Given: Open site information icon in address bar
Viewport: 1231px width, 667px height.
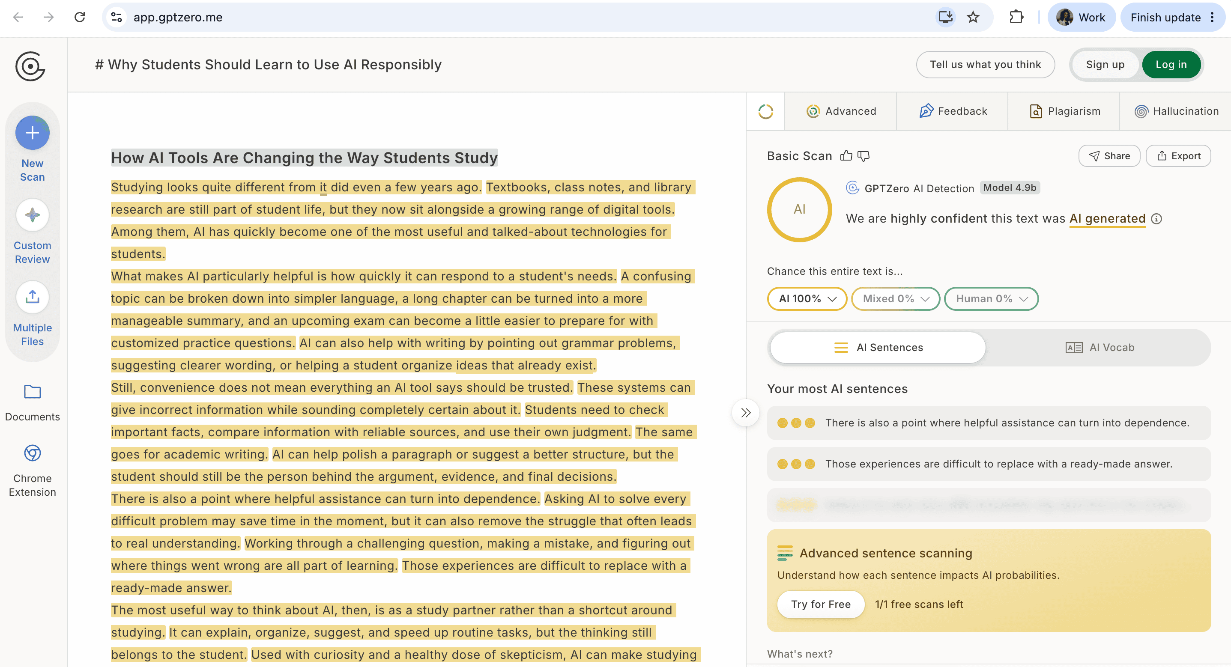Looking at the screenshot, I should click(x=117, y=17).
